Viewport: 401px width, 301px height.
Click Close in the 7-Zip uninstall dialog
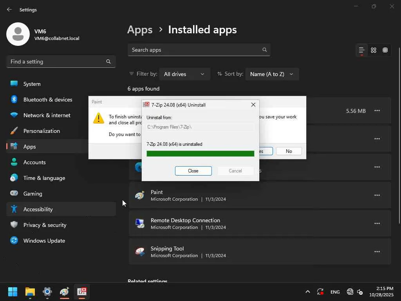[193, 171]
